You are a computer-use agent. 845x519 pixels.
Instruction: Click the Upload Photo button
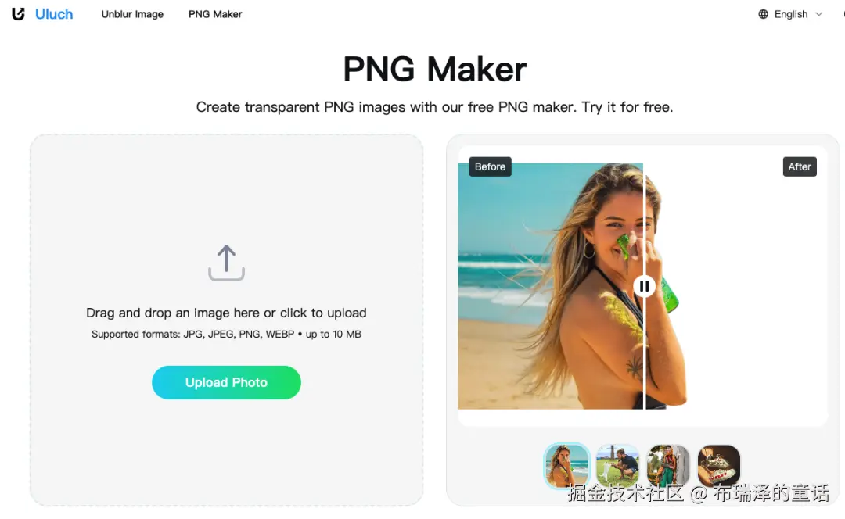pos(226,382)
